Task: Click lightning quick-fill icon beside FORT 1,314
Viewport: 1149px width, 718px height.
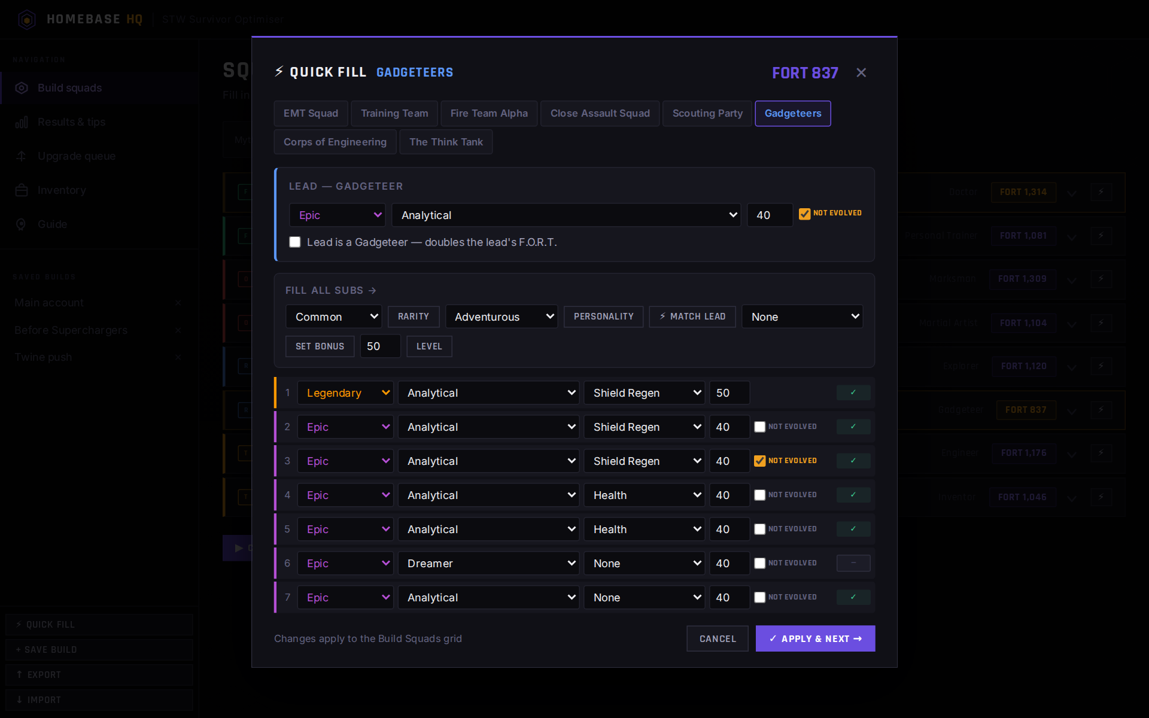Action: [x=1101, y=192]
